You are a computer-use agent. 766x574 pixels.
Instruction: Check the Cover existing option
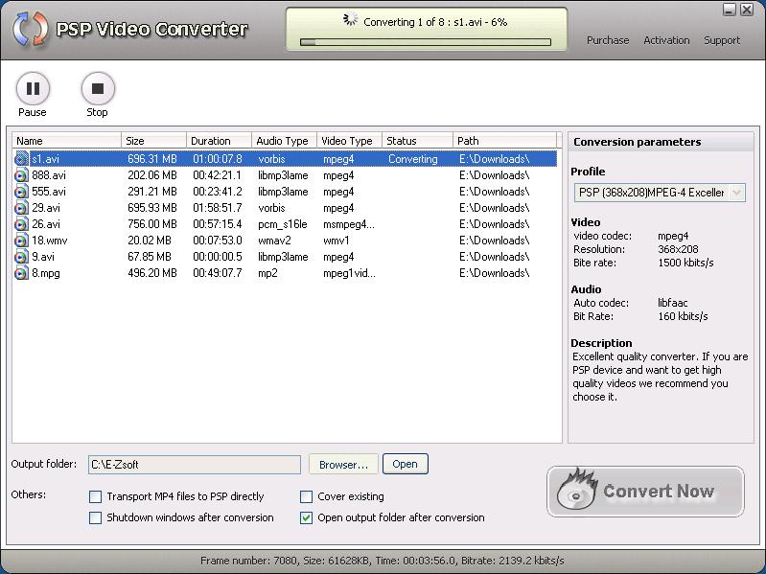pyautogui.click(x=306, y=497)
